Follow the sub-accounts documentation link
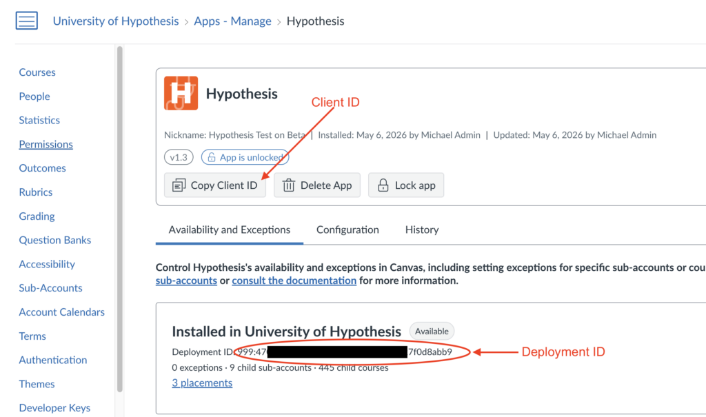Viewport: 706px width, 417px height. [186, 281]
